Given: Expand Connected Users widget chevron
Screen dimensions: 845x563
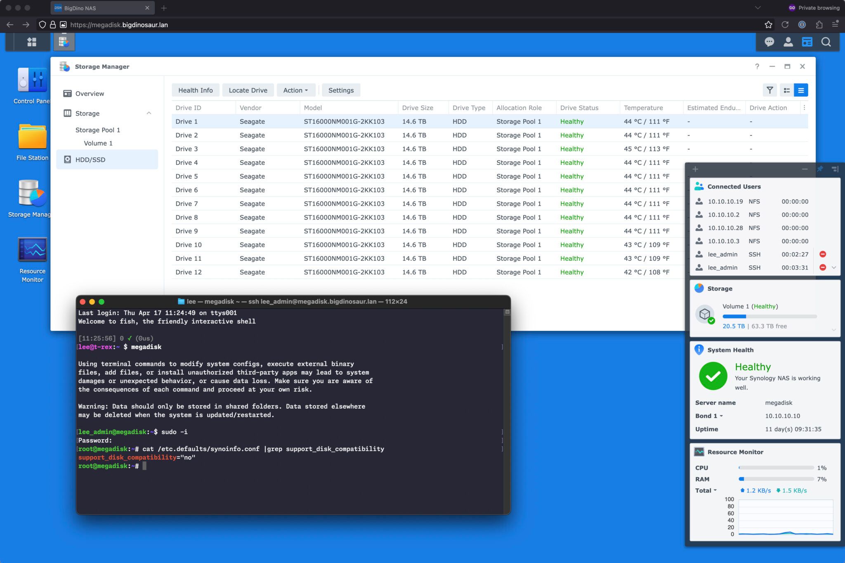Looking at the screenshot, I should (x=834, y=267).
